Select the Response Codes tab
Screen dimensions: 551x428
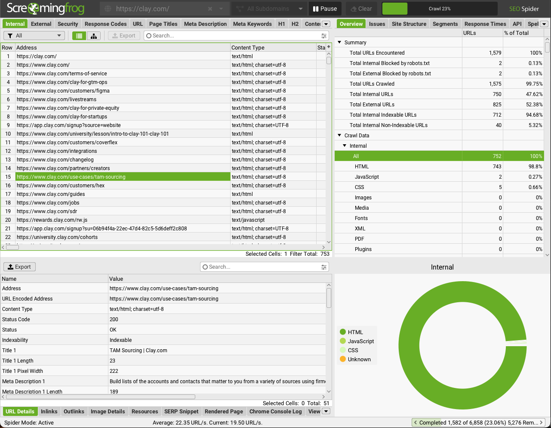pyautogui.click(x=106, y=24)
